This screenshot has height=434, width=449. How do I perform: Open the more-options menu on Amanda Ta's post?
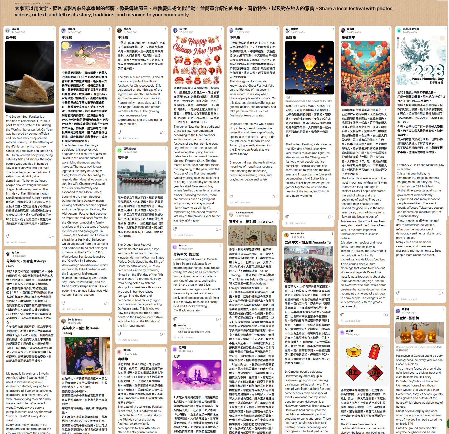point(332,234)
